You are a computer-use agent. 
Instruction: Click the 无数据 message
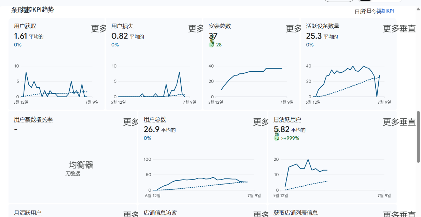[73, 174]
